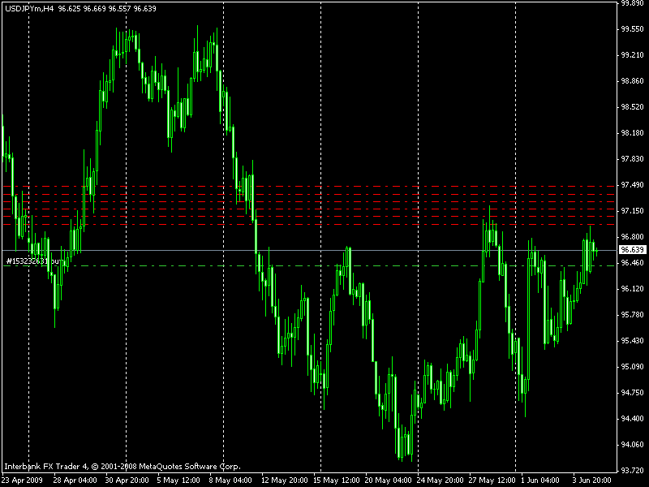Select the #15323631 buy order label
Screen dimensions: 649x487
point(32,261)
